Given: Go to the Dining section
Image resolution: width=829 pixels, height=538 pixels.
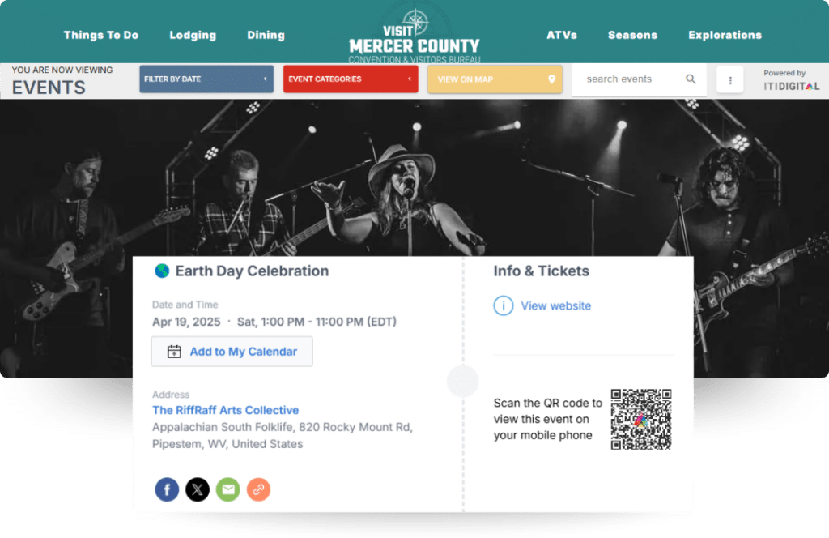Looking at the screenshot, I should pos(266,35).
